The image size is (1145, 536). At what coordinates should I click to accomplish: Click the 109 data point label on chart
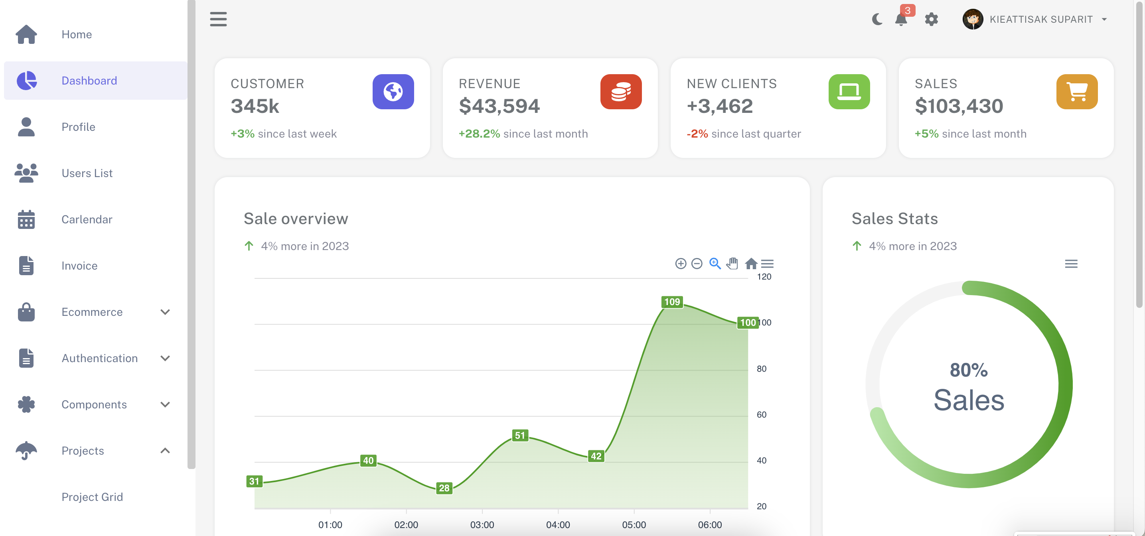point(671,302)
